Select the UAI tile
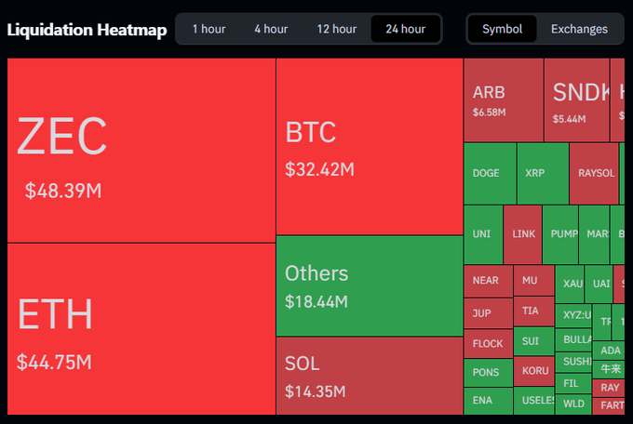This screenshot has height=424, width=633. click(x=599, y=284)
